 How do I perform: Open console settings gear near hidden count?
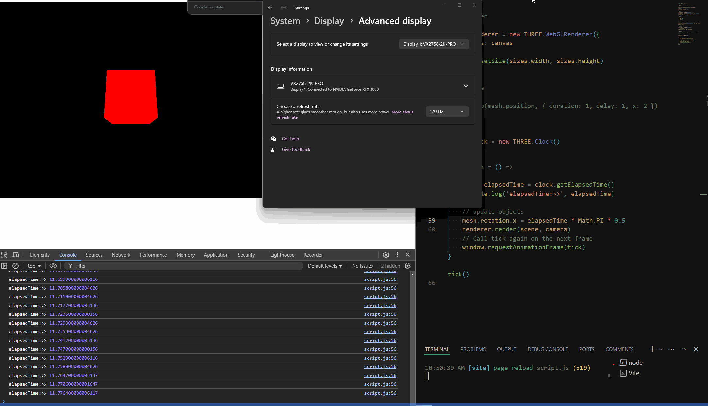(407, 266)
